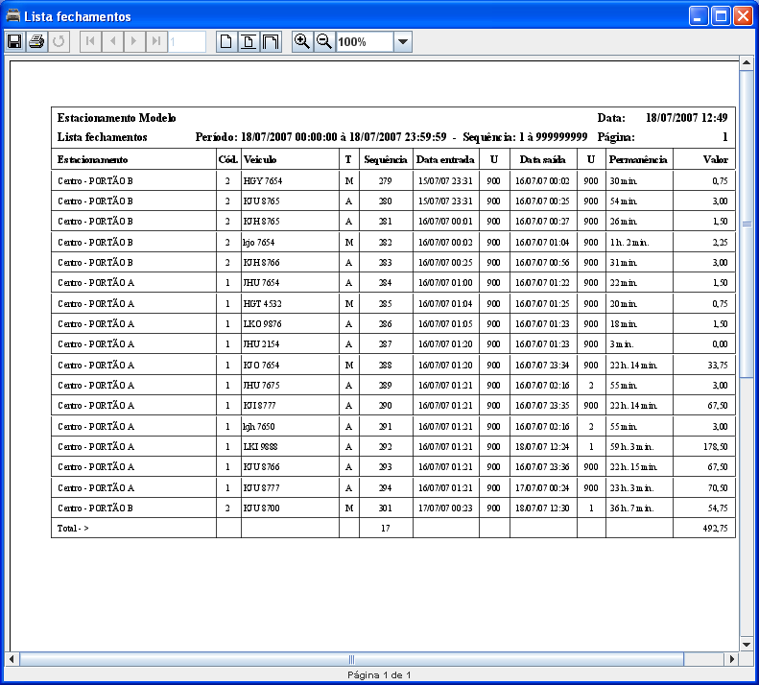Zoom in with the magnifier plus icon
The image size is (759, 685).
tap(302, 41)
